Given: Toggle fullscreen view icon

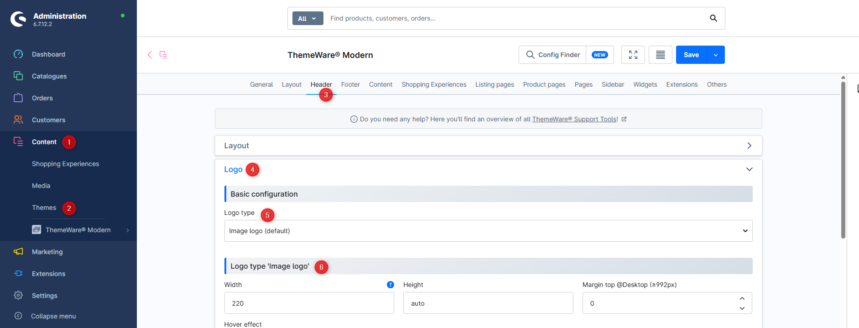Looking at the screenshot, I should (633, 55).
